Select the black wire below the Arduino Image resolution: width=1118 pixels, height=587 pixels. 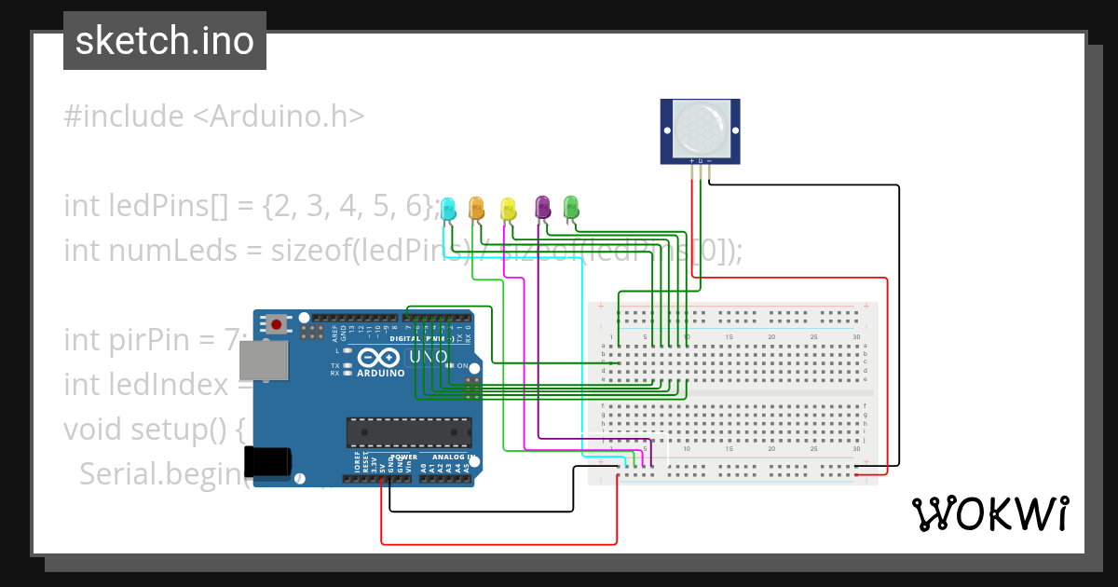pos(480,511)
